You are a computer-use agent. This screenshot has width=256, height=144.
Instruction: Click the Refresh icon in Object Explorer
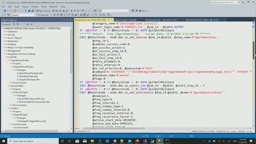click(28, 24)
